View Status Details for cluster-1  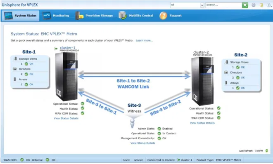(x=66, y=118)
